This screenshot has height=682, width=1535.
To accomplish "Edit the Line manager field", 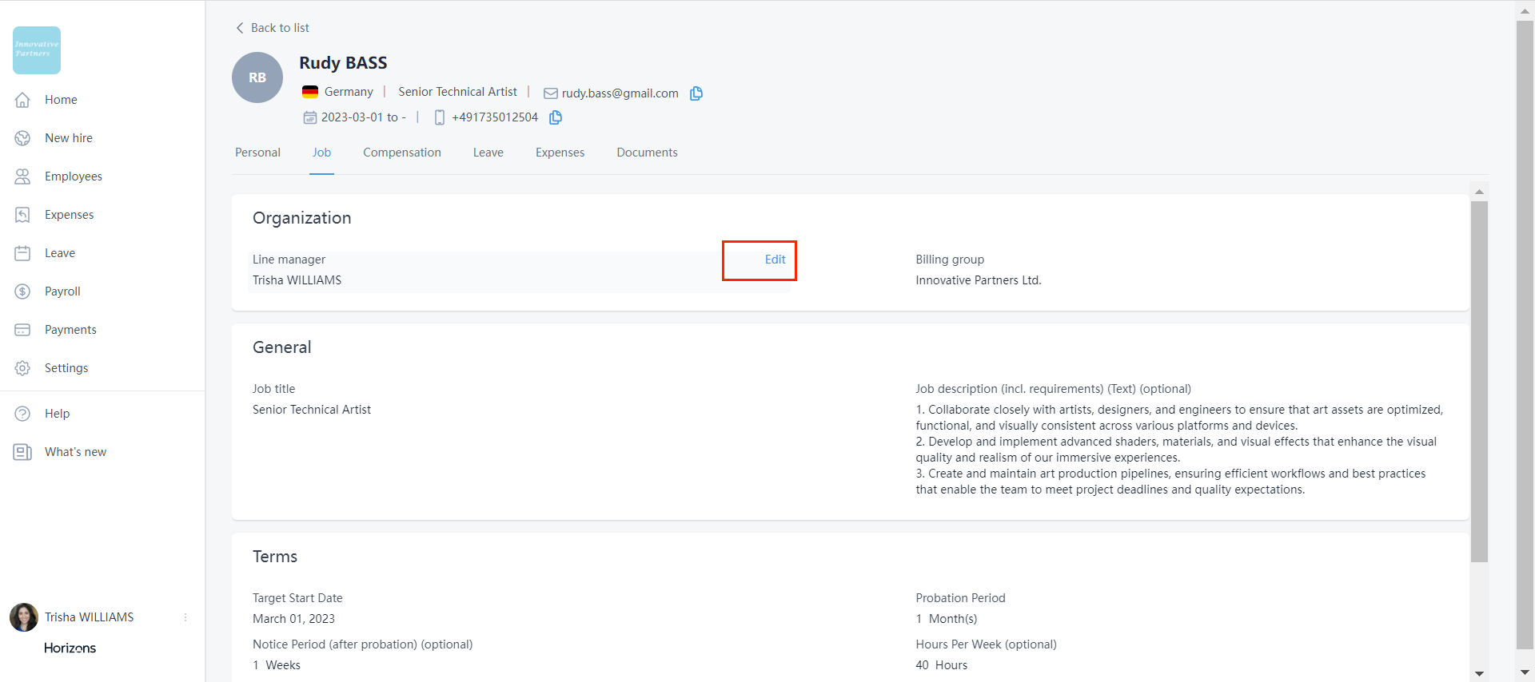I will (775, 260).
